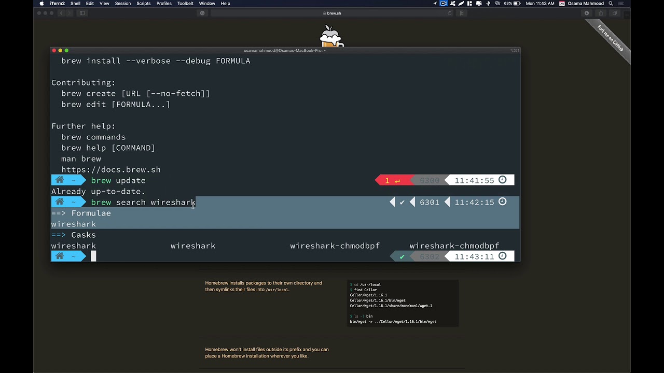Go forward in Safari window

click(x=69, y=13)
